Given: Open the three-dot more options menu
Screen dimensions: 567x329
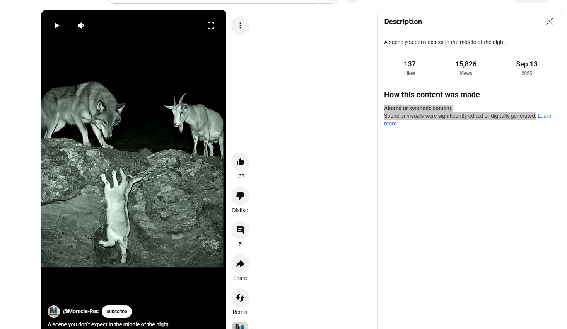Looking at the screenshot, I should tap(240, 25).
